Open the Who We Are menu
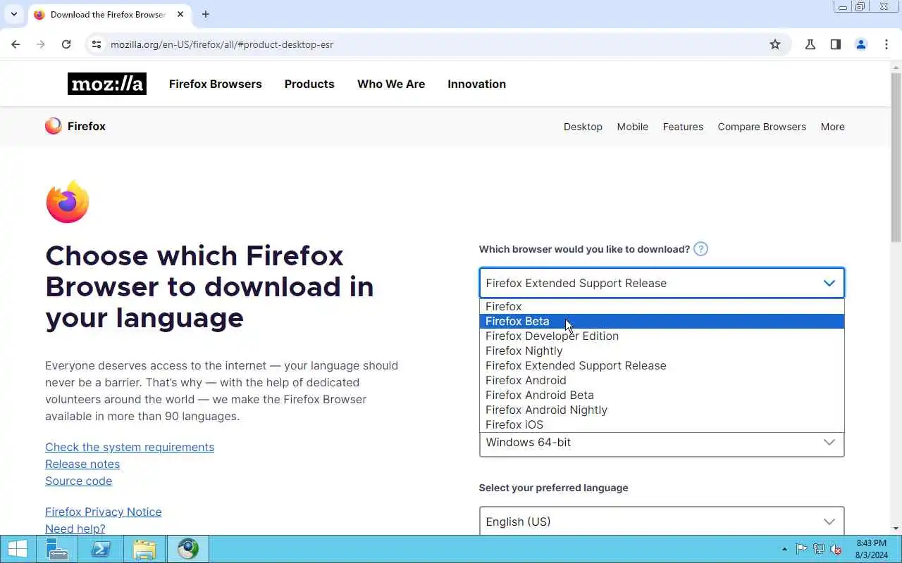902x563 pixels. click(391, 84)
